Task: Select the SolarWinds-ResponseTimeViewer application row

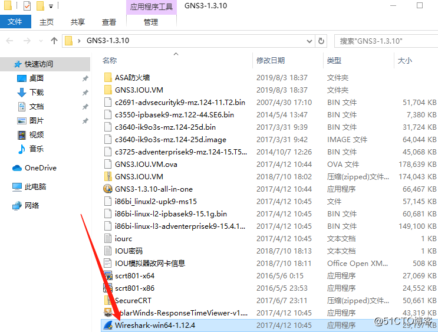Action: coord(269,313)
